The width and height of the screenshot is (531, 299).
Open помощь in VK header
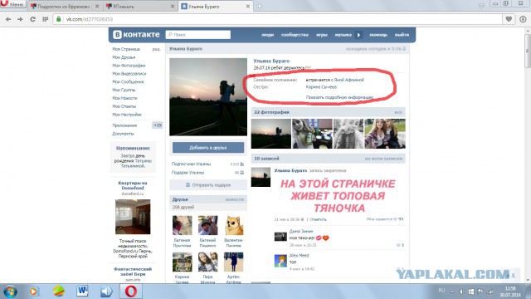tap(378, 35)
